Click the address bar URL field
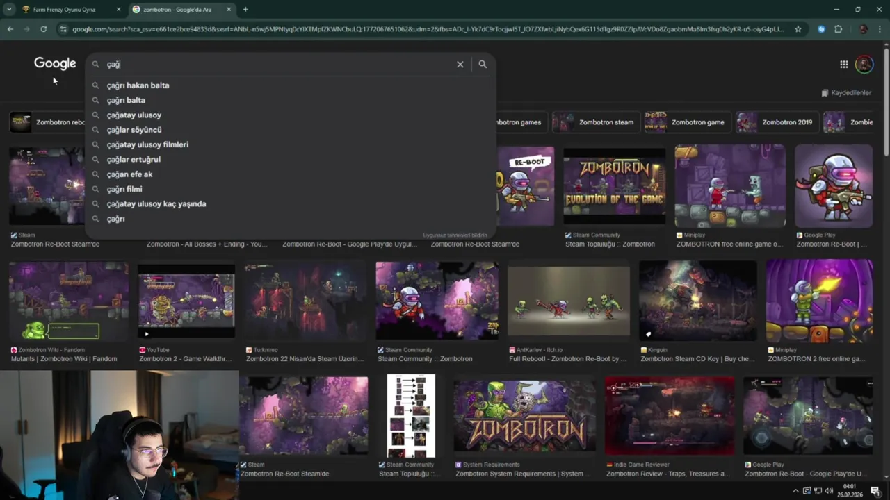890x500 pixels. pos(428,29)
